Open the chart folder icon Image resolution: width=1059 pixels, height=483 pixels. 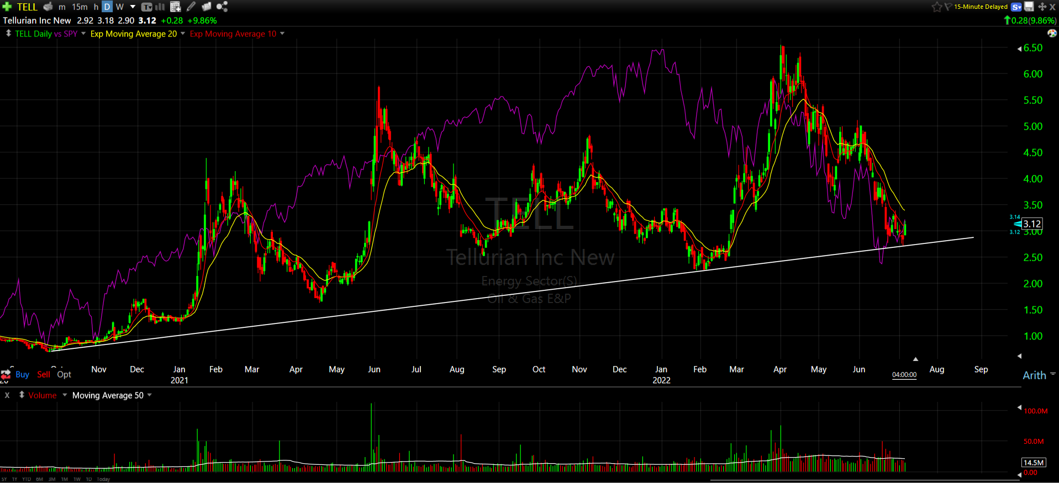(x=207, y=7)
